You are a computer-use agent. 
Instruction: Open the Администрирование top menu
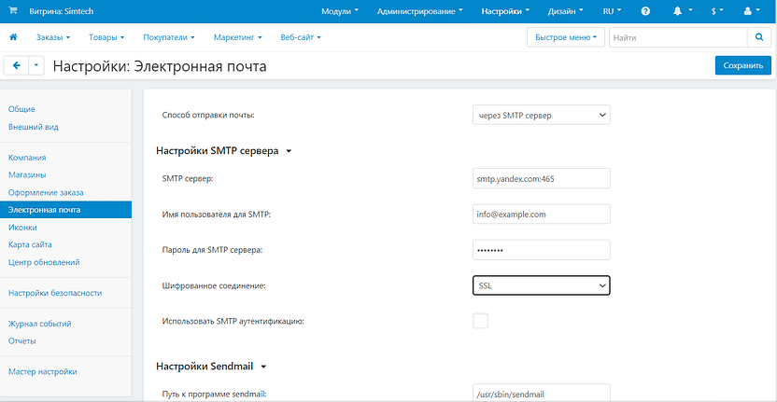click(x=419, y=11)
